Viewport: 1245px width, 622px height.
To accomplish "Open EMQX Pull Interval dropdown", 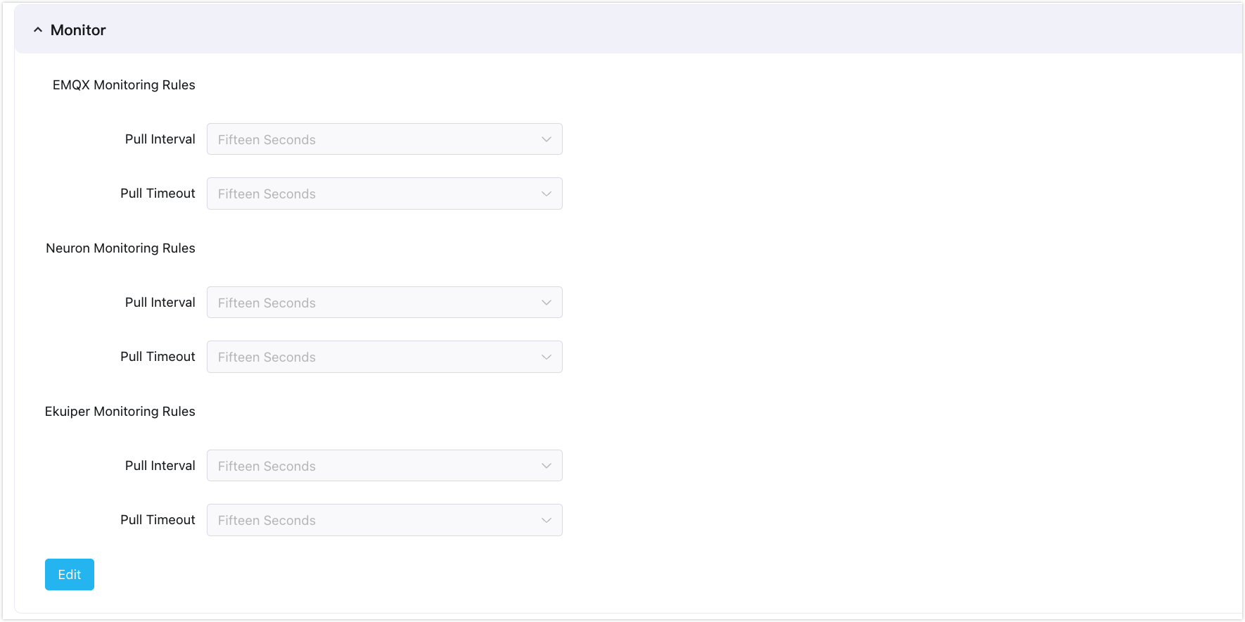I will point(384,139).
